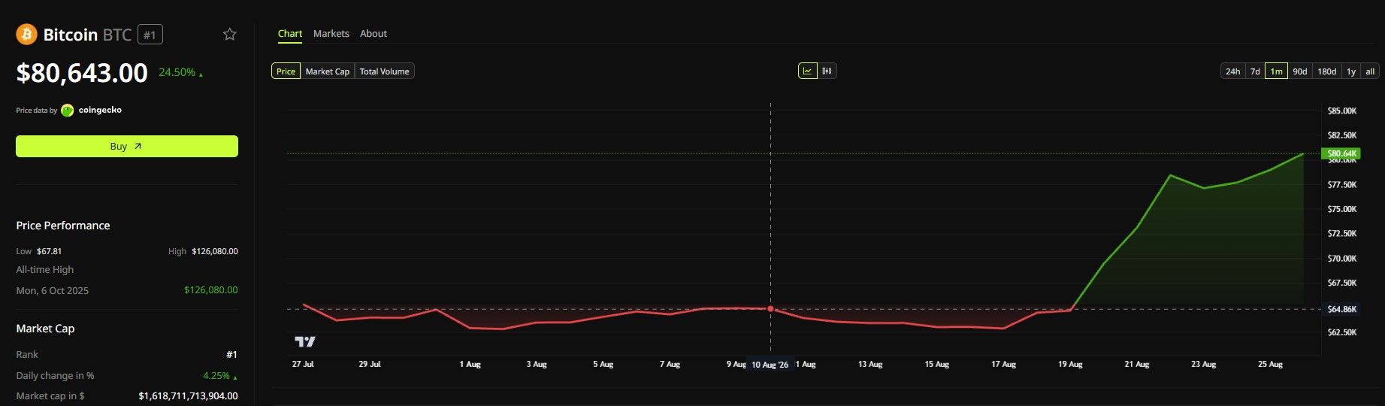Viewport: 1385px width, 406px height.
Task: Click the Low $67.81 value
Action: [49, 251]
